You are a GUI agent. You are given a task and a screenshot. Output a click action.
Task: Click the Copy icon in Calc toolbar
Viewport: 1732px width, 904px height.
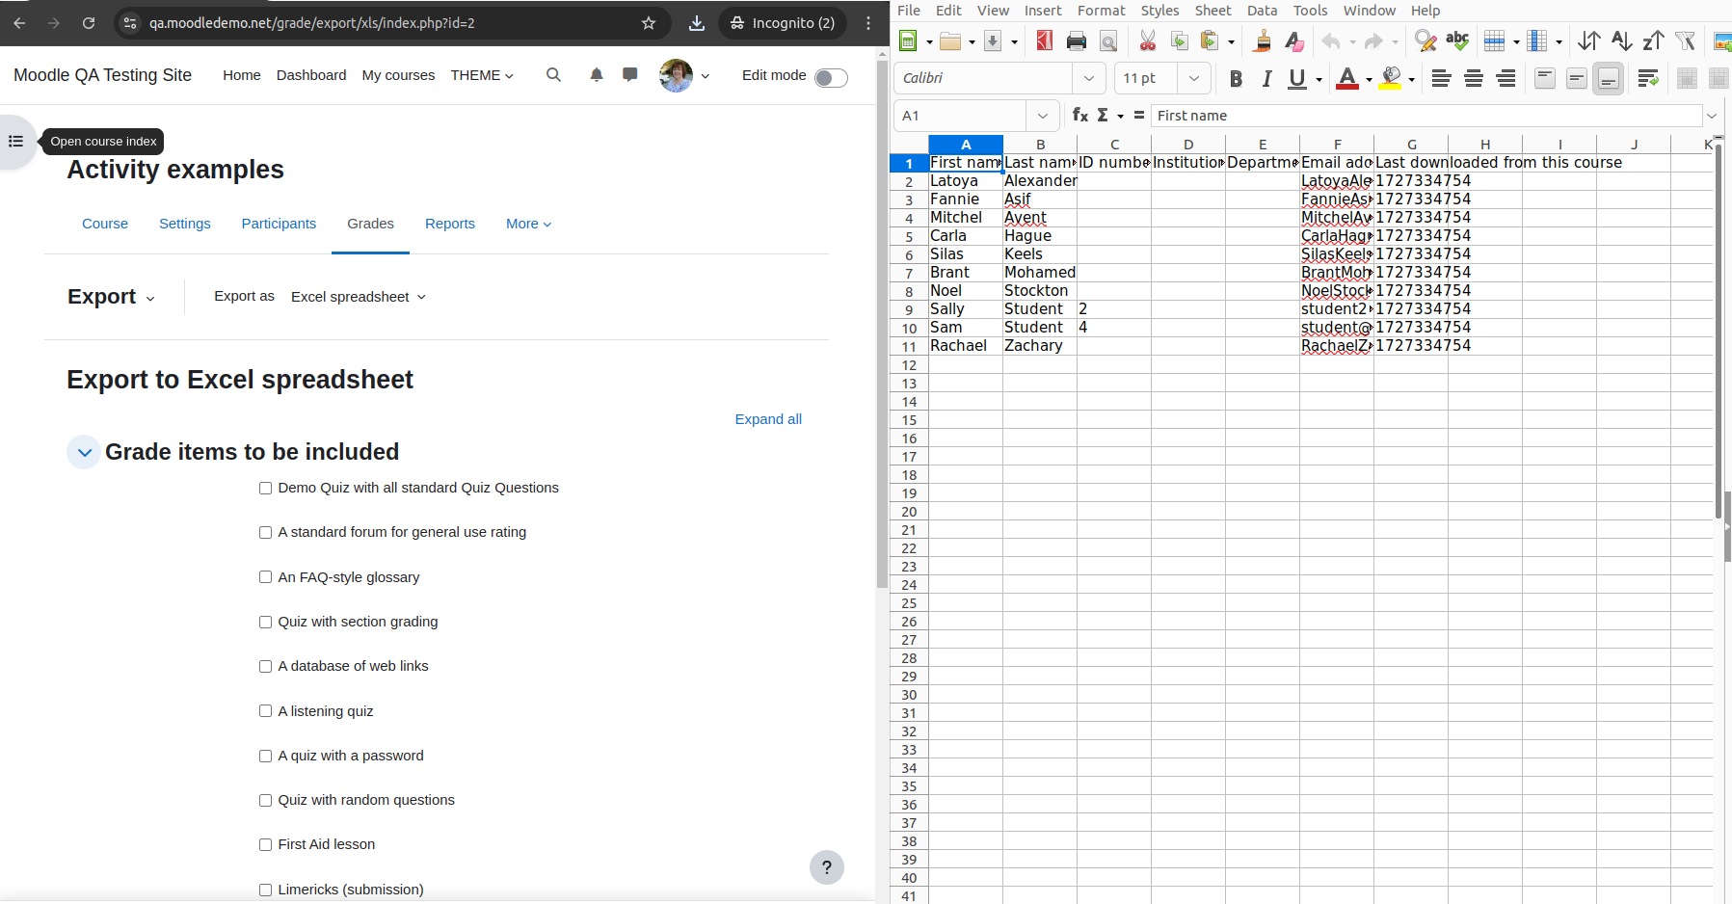1179,40
